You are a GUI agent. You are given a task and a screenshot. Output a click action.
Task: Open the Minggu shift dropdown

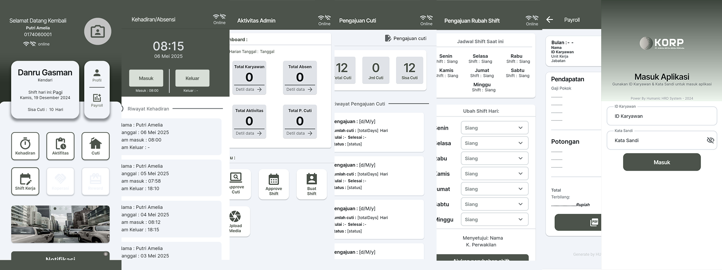(x=494, y=219)
